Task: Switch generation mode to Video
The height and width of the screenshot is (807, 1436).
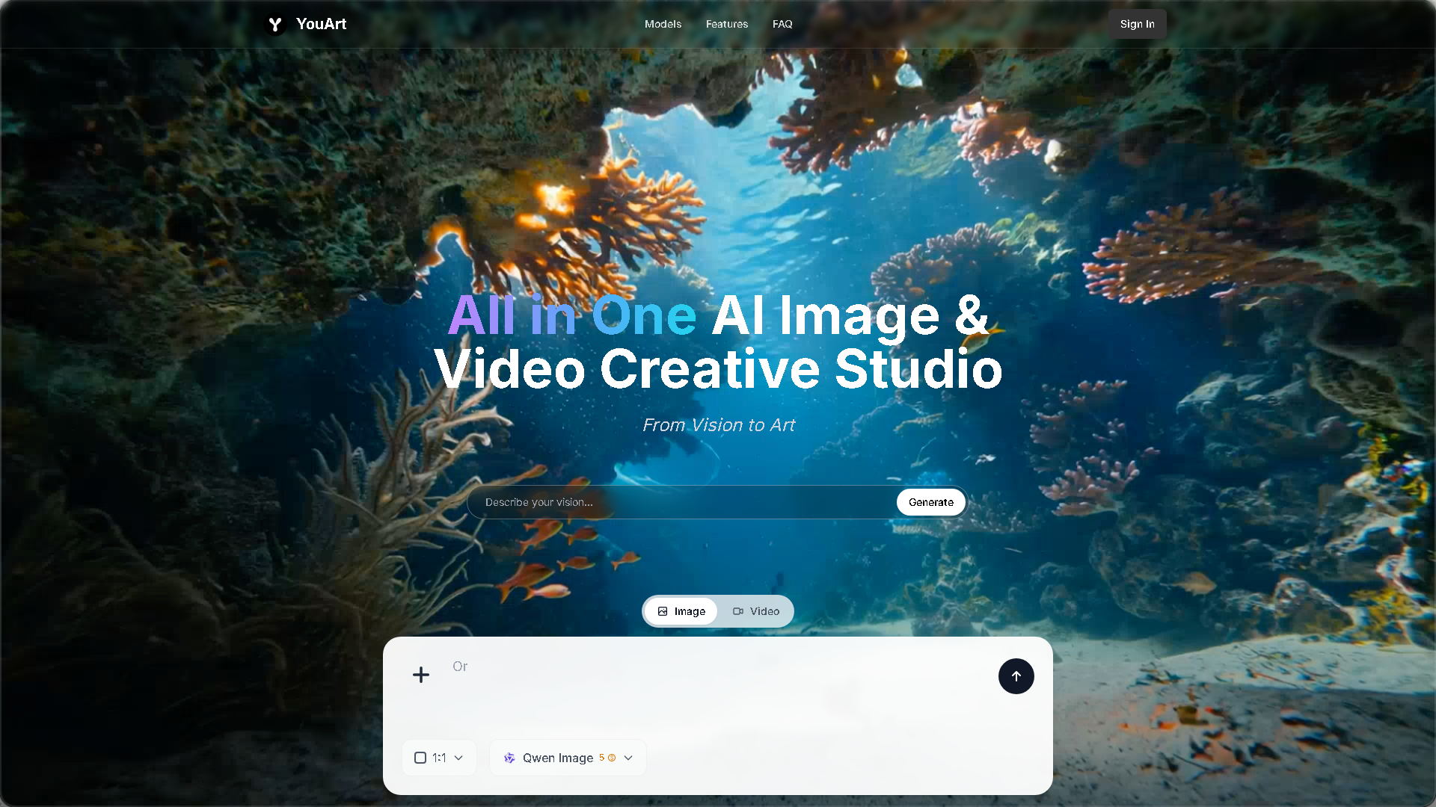Action: [x=756, y=611]
